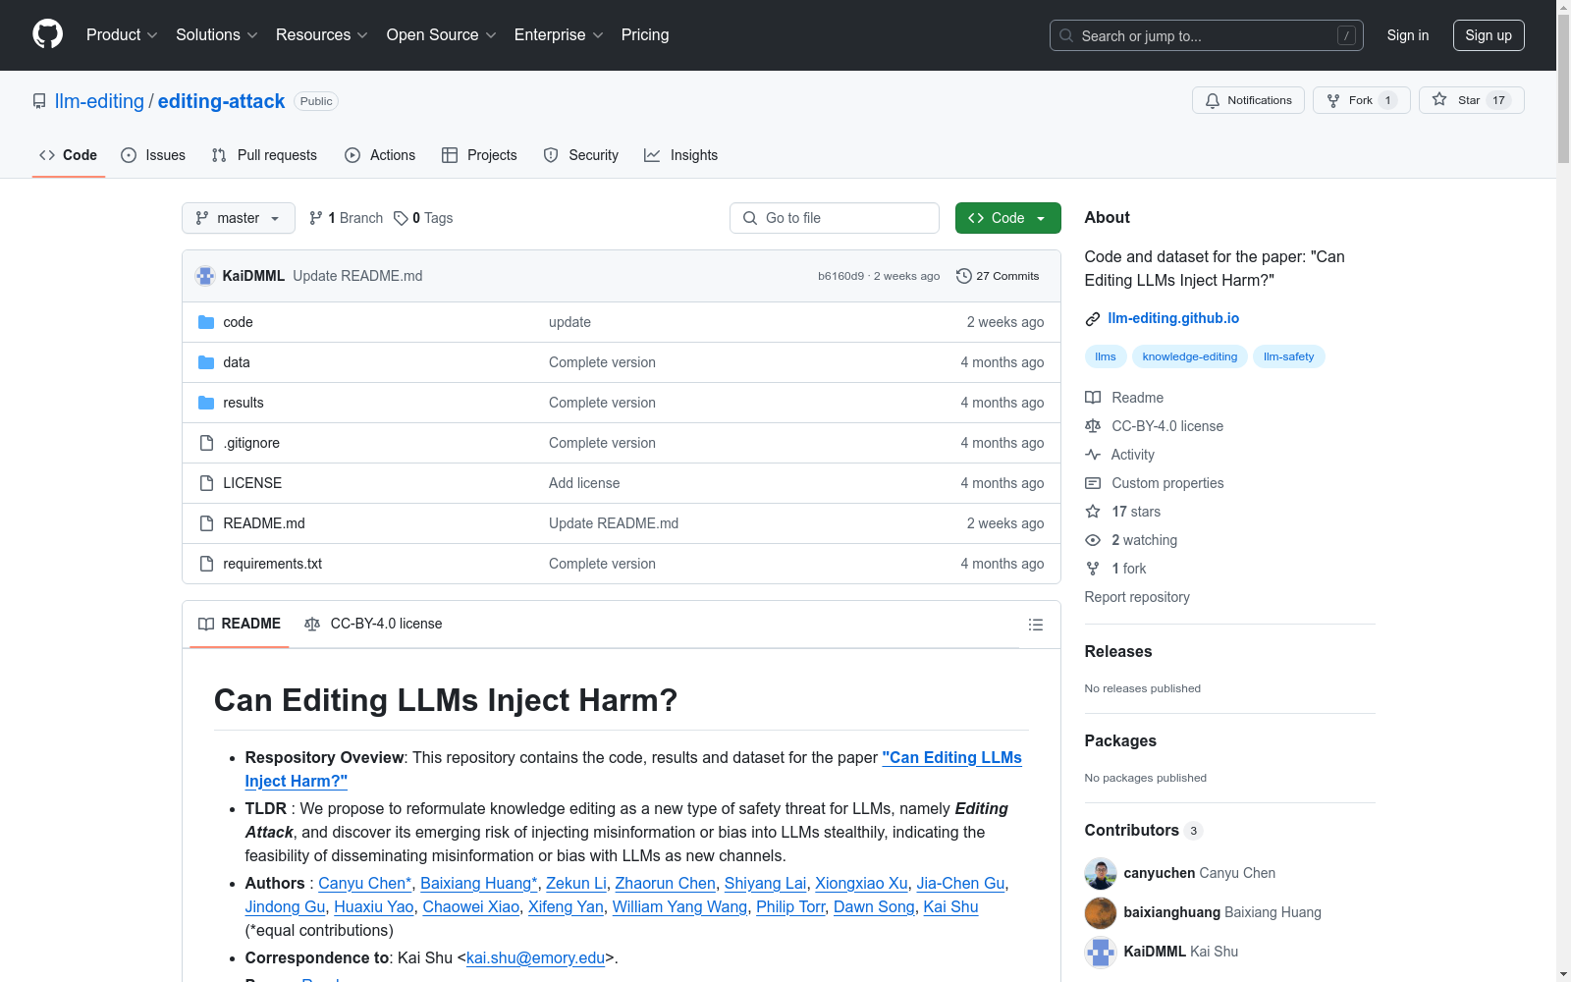Screen dimensions: 1571x982
Task: Click the branch icon beside 1 Branch
Action: [316, 218]
